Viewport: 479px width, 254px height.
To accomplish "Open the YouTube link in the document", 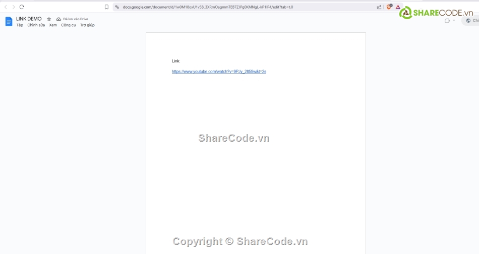I will (219, 72).
